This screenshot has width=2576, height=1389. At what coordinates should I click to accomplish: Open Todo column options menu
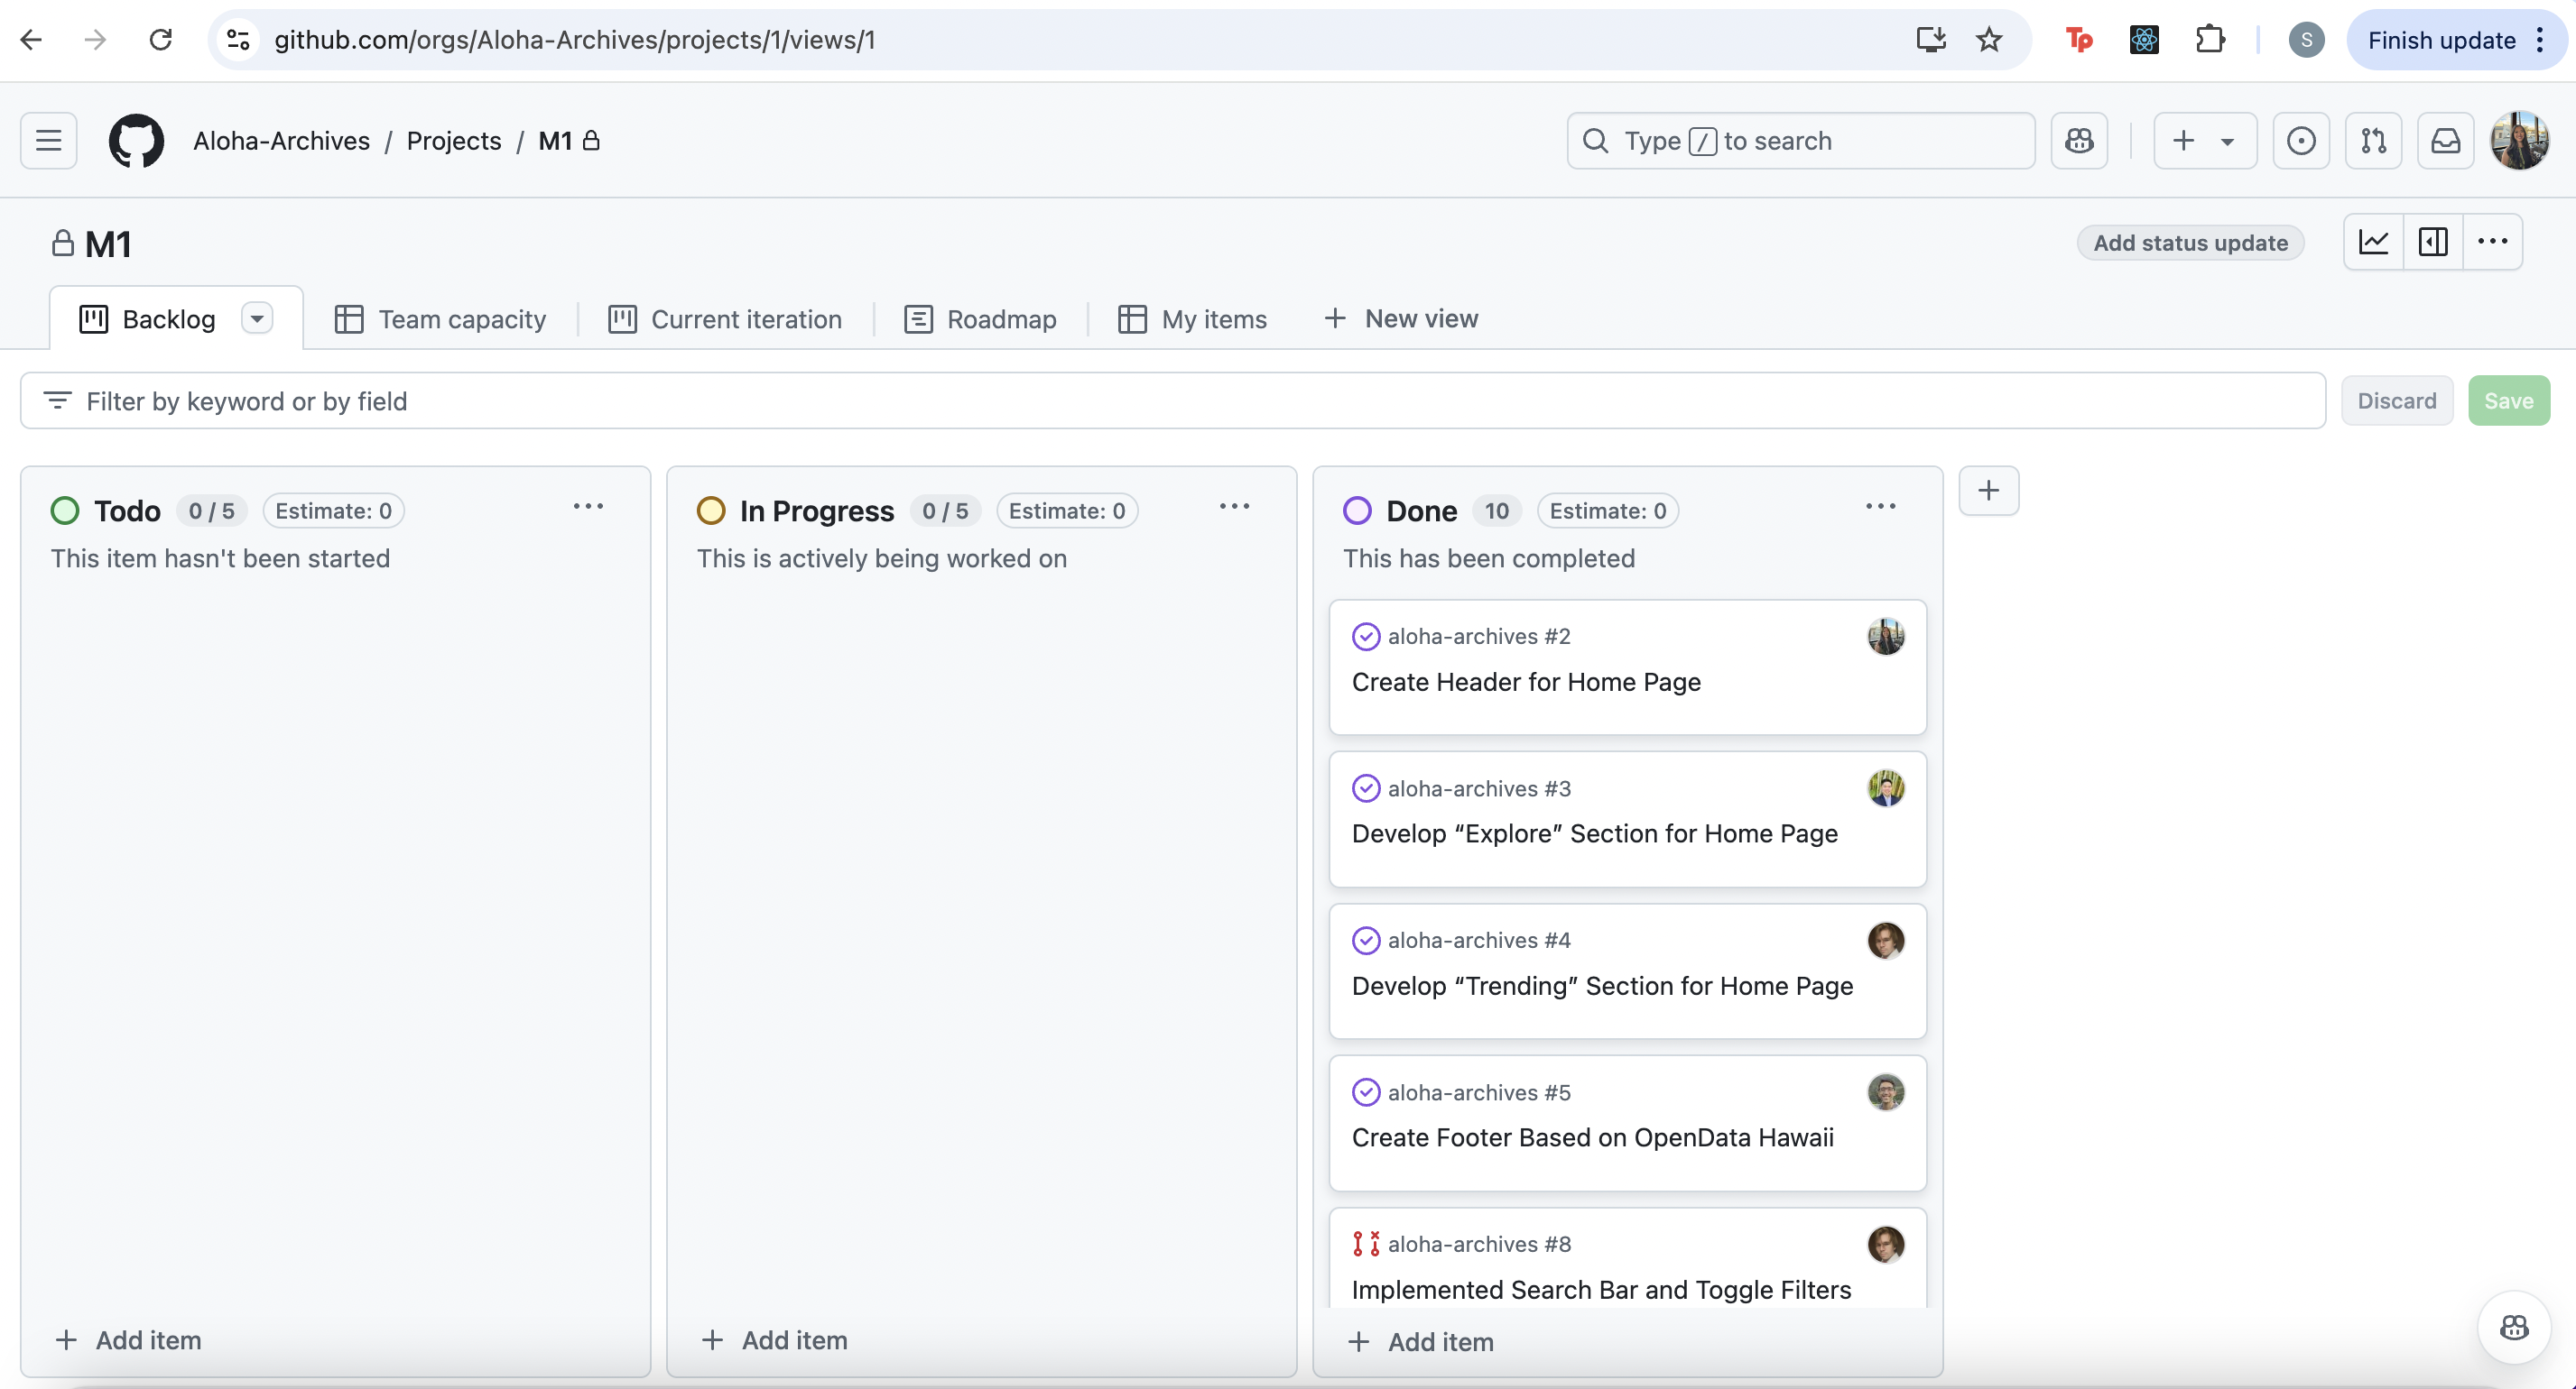tap(588, 507)
